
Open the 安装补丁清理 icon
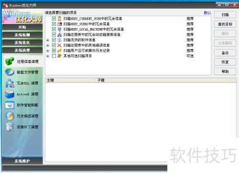[10, 127]
